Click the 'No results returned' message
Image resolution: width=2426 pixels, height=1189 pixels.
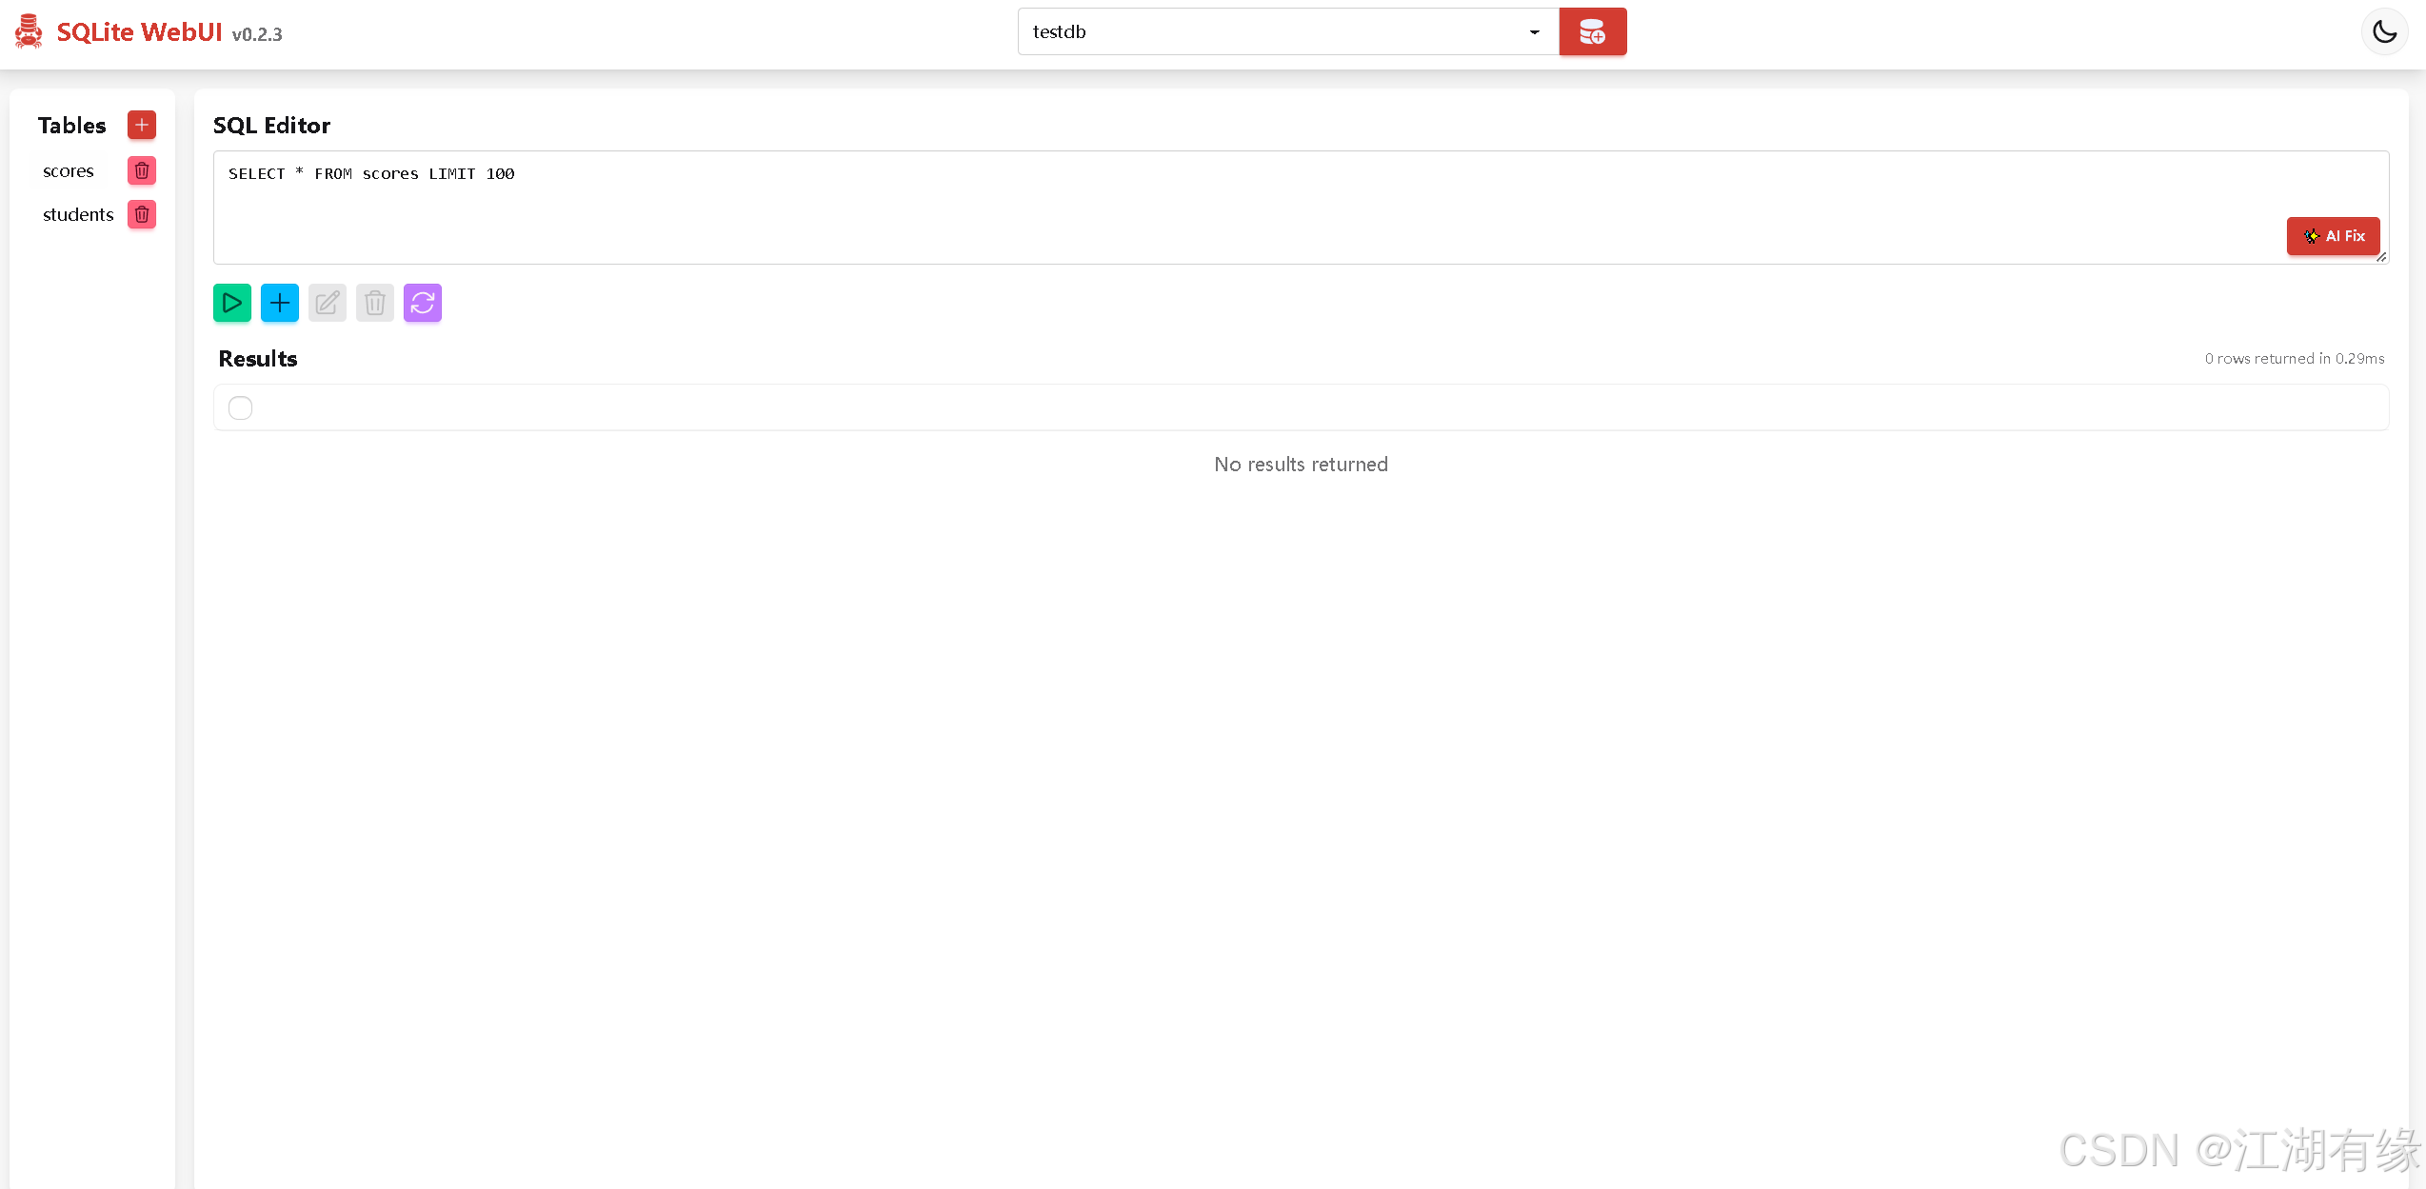pyautogui.click(x=1301, y=465)
